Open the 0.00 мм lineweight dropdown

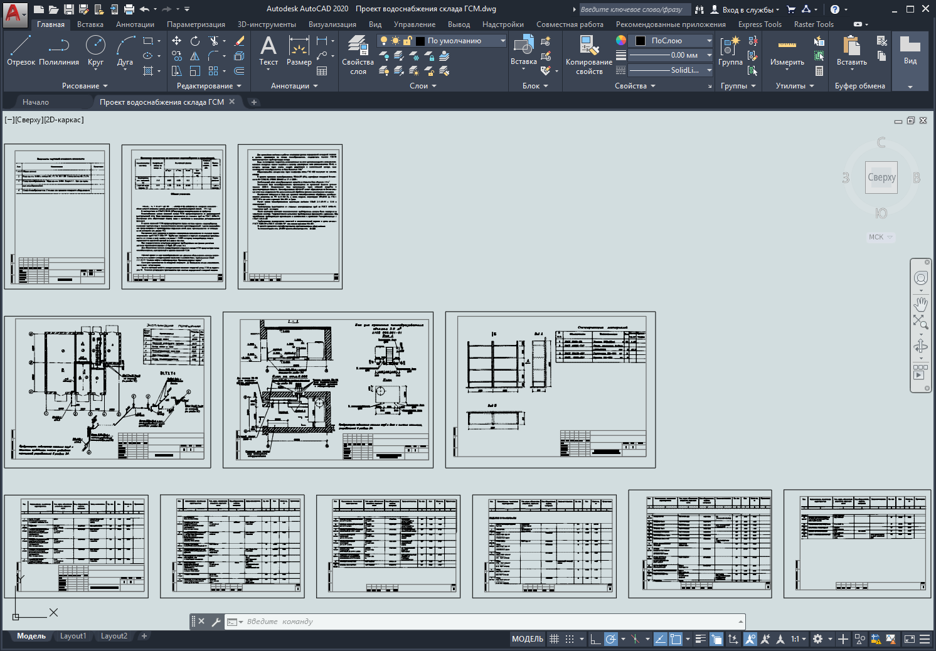pyautogui.click(x=709, y=55)
